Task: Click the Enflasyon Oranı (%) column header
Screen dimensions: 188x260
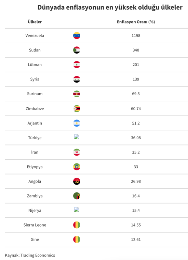Action: pos(136,22)
